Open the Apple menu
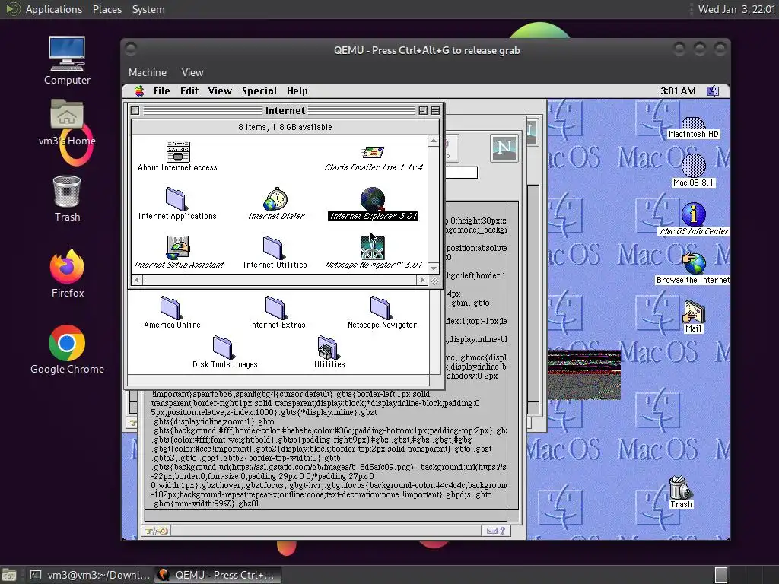Viewport: 779px width, 584px height. [x=139, y=91]
